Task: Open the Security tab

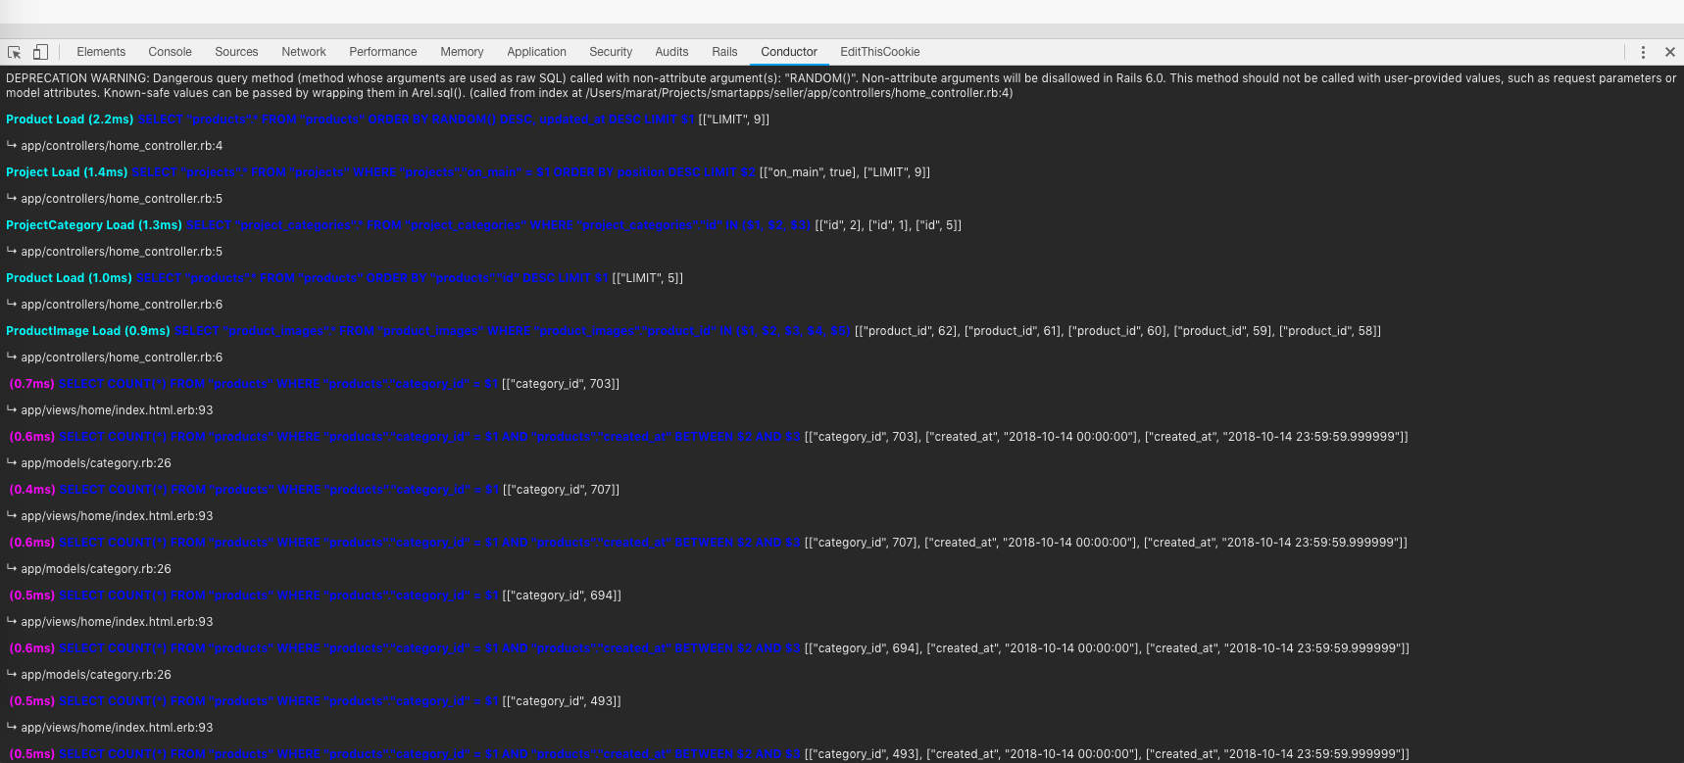Action: (611, 52)
